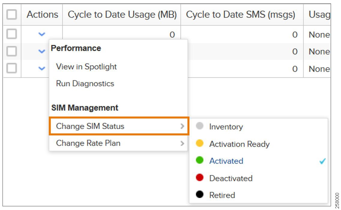Select Run Diagnostics from the menu
This screenshot has width=341, height=210.
[85, 84]
